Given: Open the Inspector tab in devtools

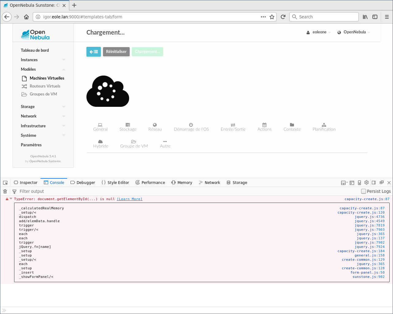Looking at the screenshot, I should pos(25,182).
